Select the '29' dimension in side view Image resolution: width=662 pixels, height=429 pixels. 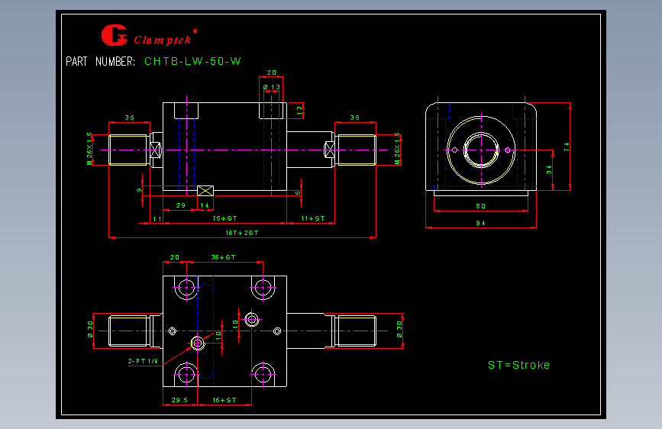[x=181, y=205]
